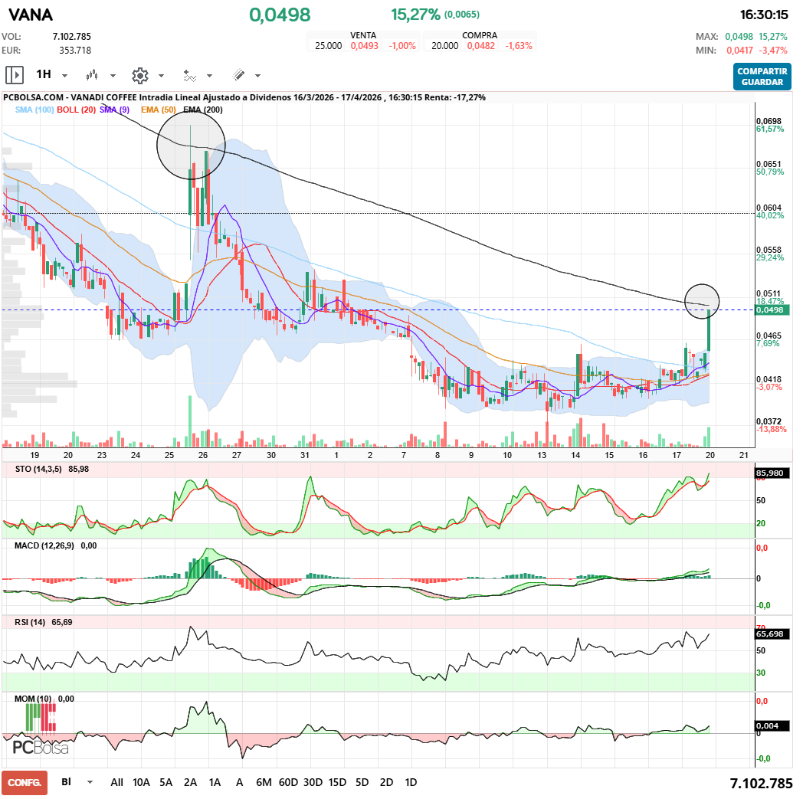Select the 2D time range

pos(387,782)
